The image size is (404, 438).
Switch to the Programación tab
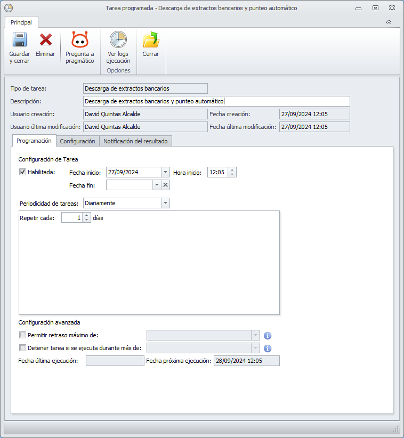click(34, 141)
